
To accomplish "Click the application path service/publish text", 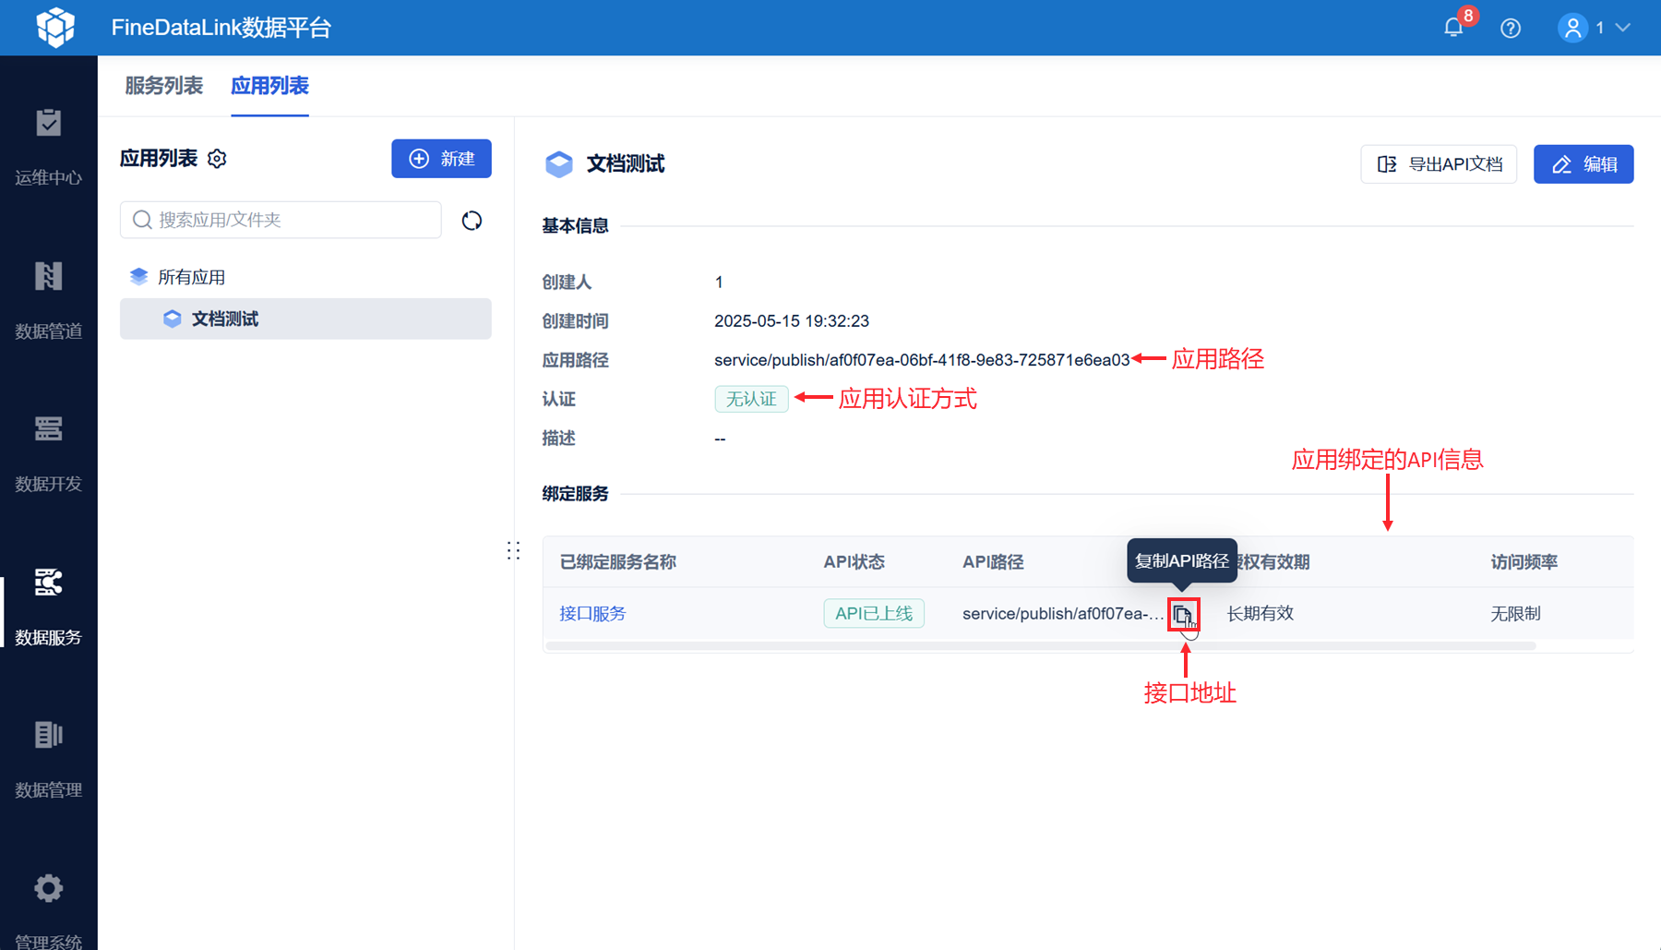I will click(922, 360).
